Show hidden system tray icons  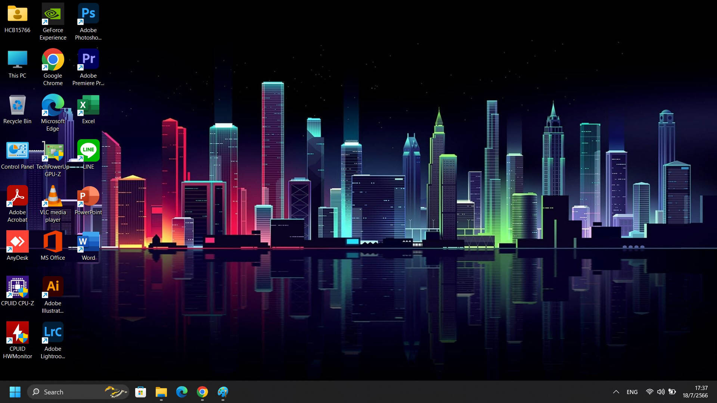pos(616,392)
